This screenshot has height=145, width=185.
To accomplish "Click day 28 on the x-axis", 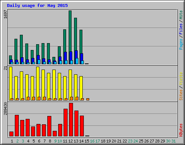I will click(157, 141).
